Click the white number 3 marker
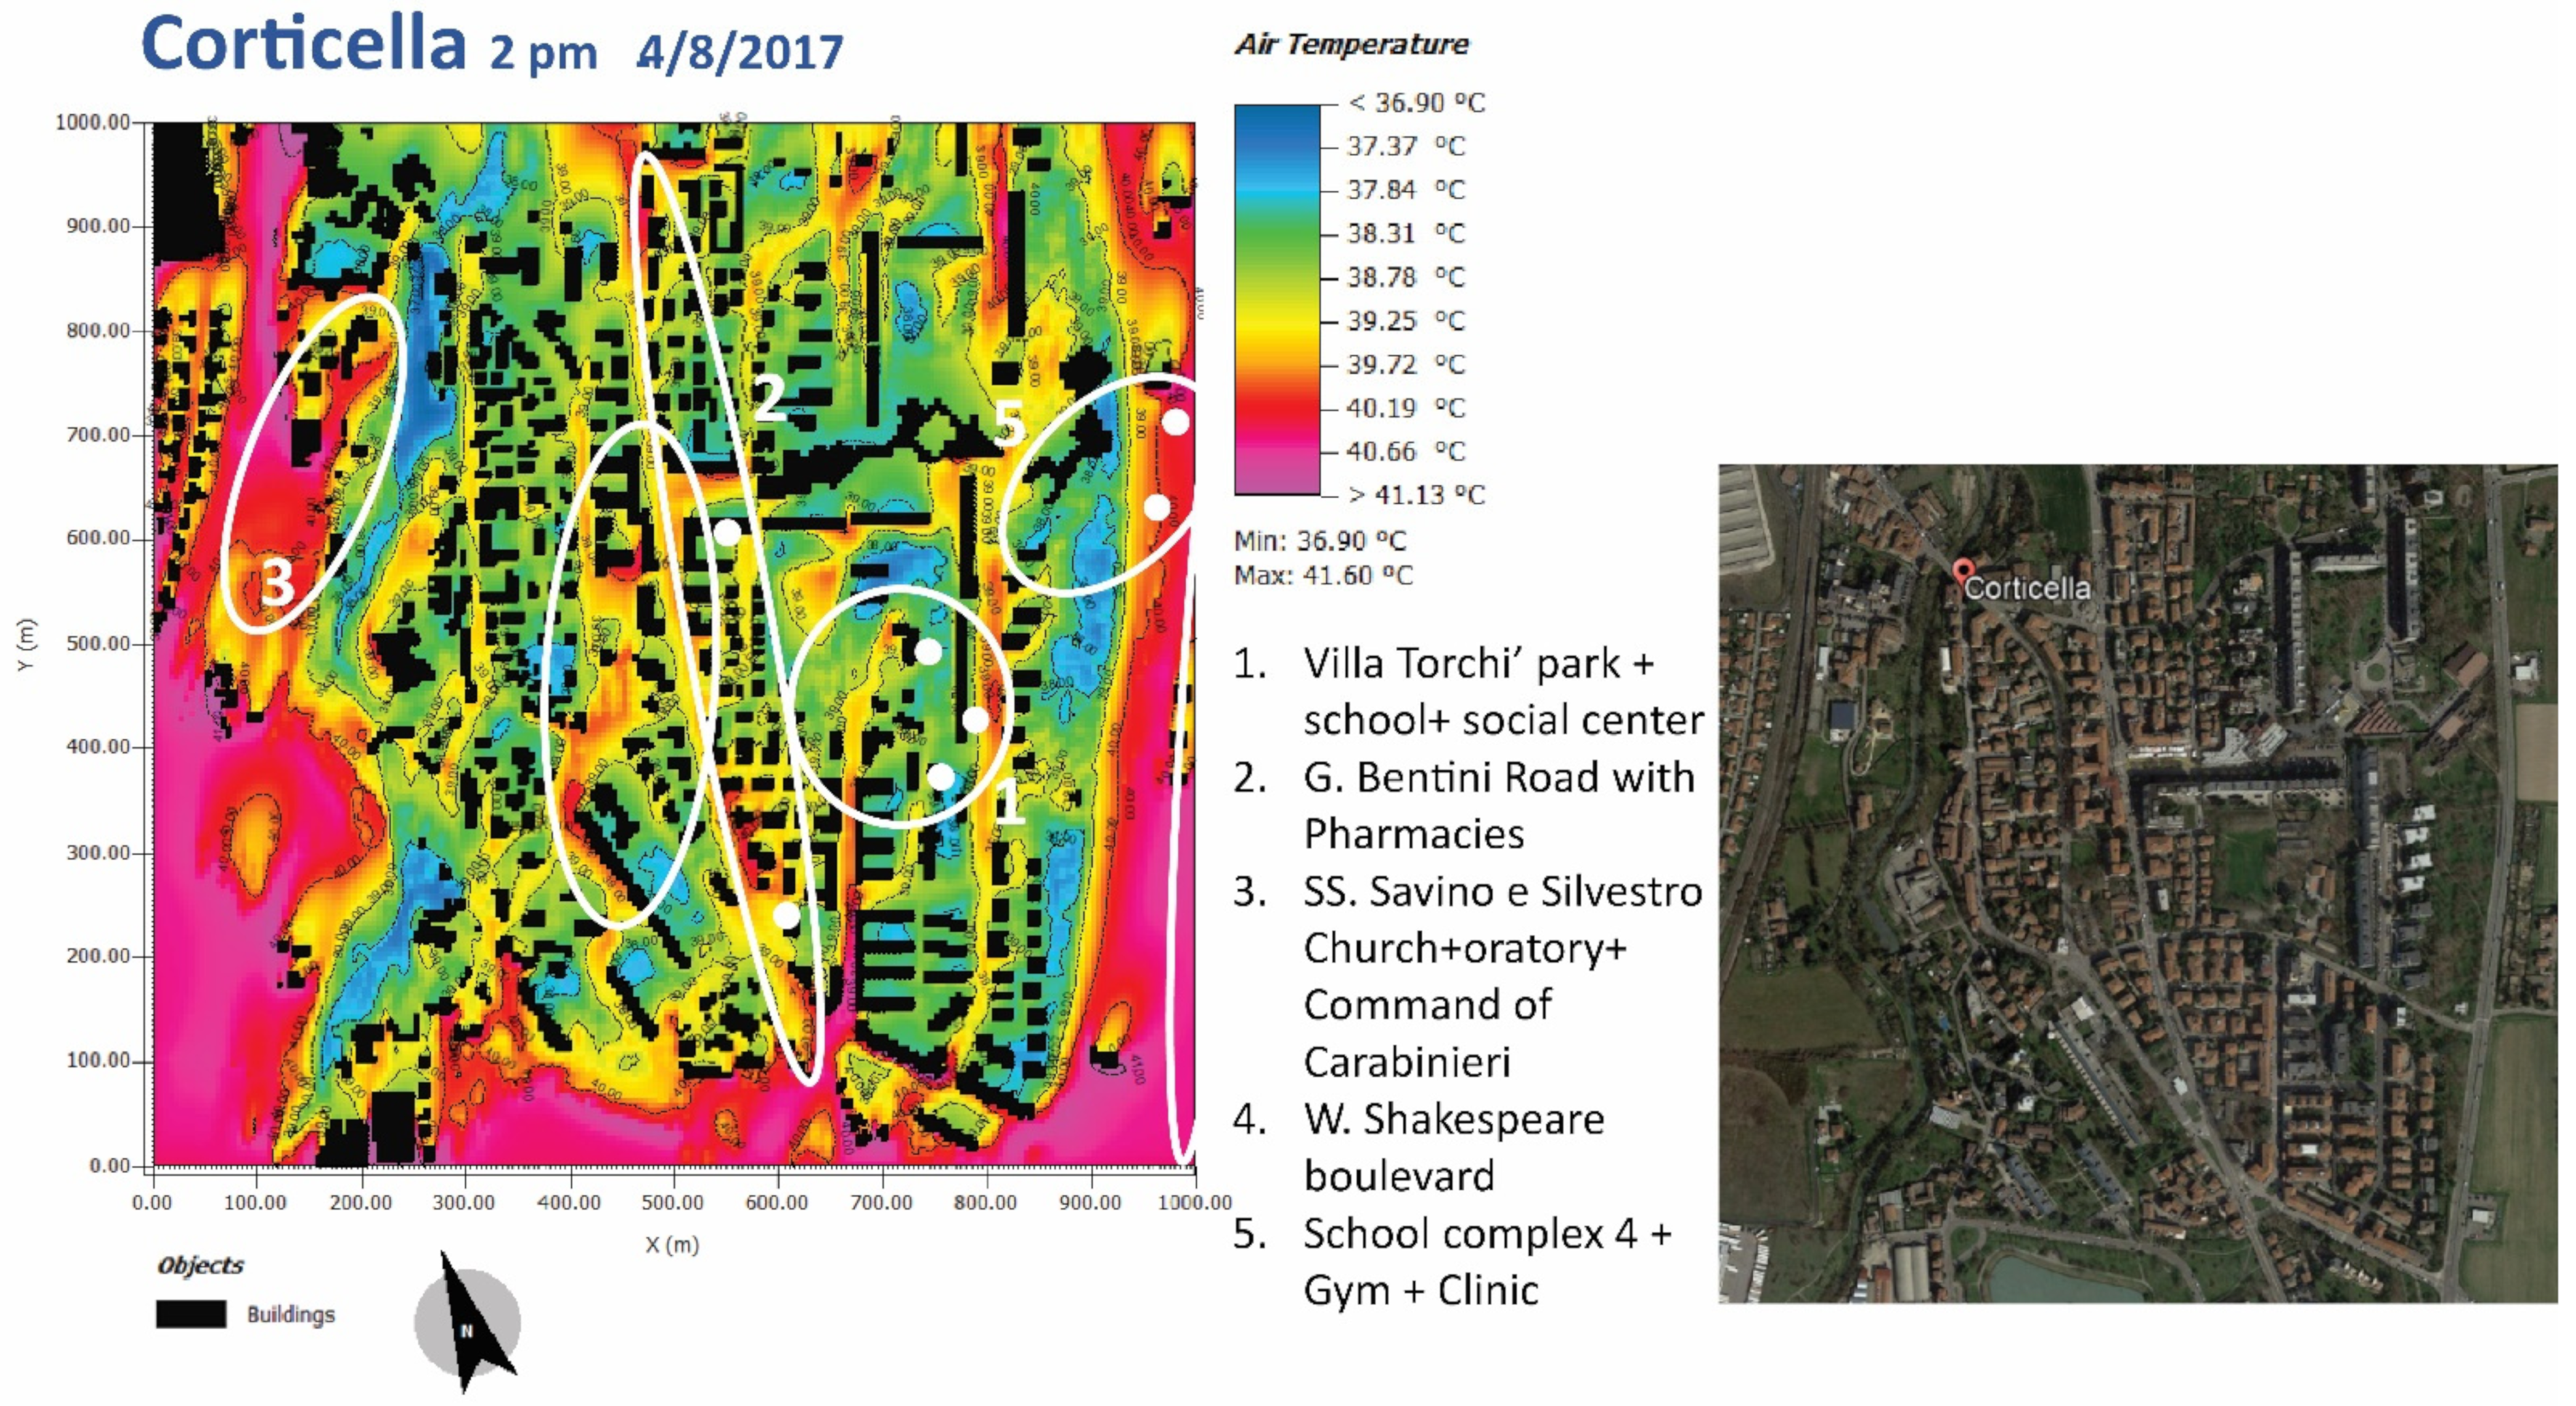 (277, 582)
